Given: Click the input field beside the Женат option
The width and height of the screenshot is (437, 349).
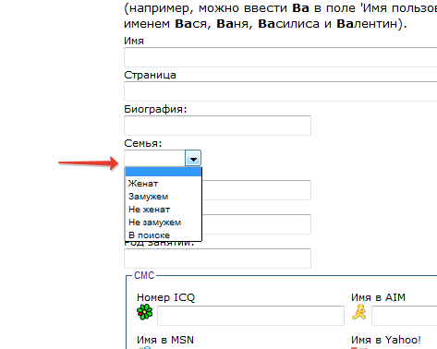Looking at the screenshot, I should 257,190.
